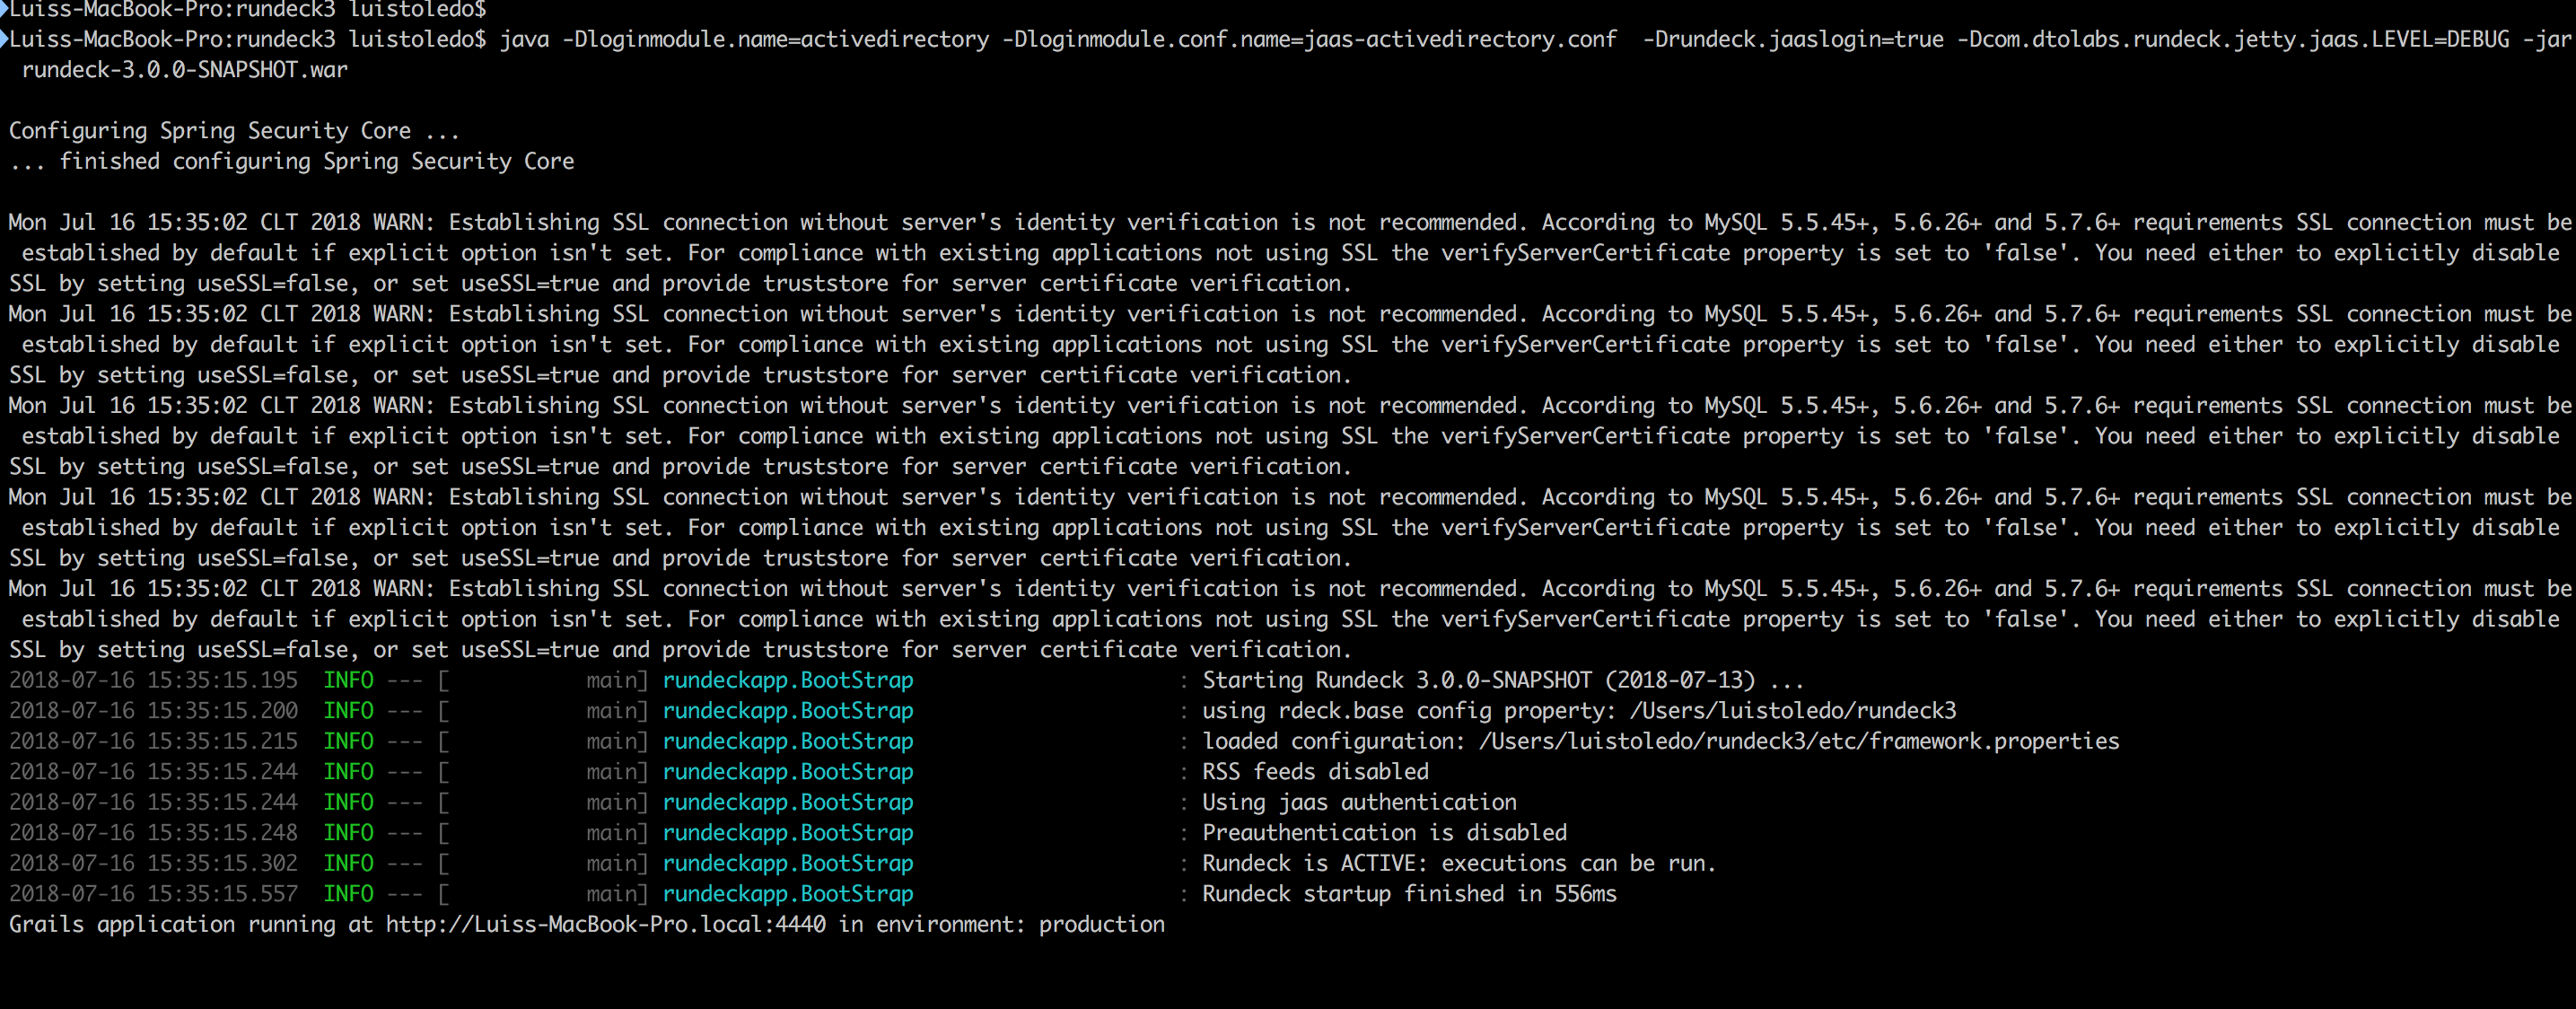This screenshot has height=1009, width=2576.
Task: Click the -Dloginmodule.name=activedirectory argument
Action: 779,39
